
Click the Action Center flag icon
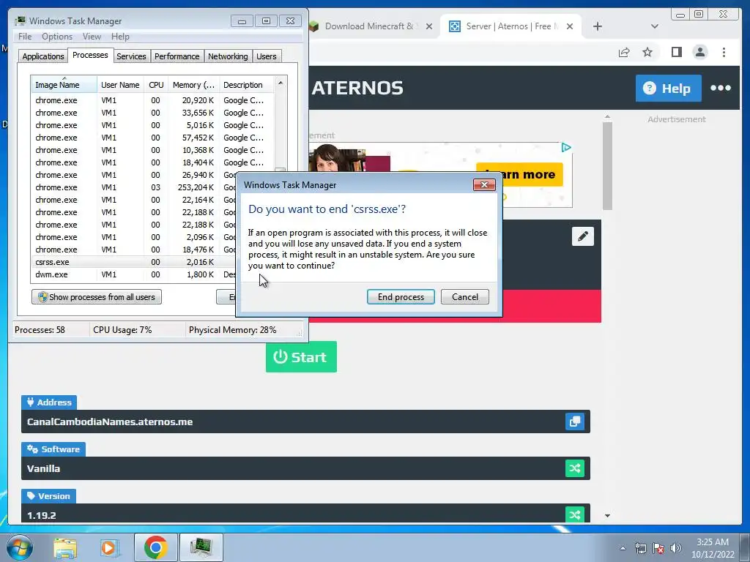658,548
